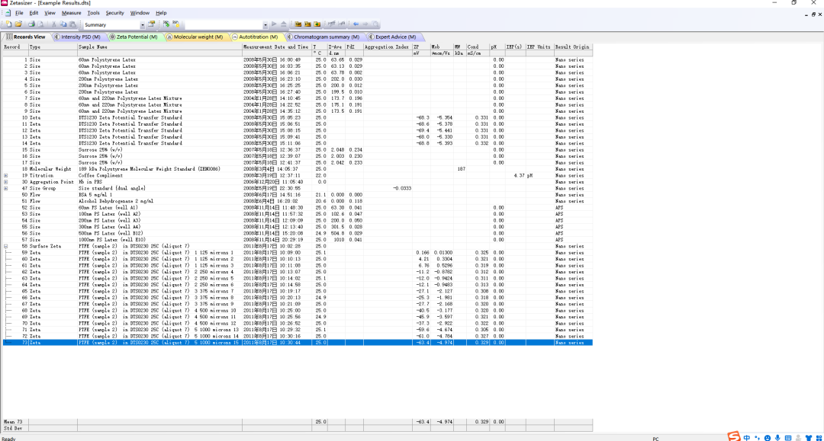Select the Coffee Compliment sample name
This screenshot has width=824, height=441.
(x=101, y=176)
